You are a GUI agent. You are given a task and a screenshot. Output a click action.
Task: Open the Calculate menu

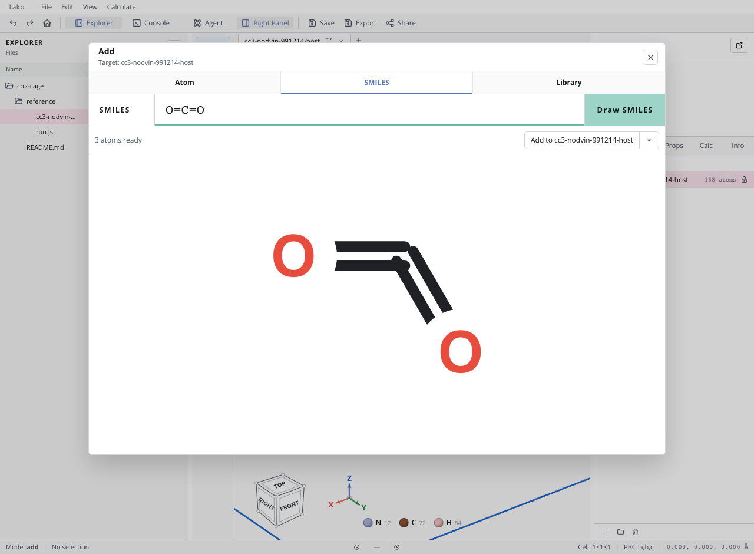(121, 7)
